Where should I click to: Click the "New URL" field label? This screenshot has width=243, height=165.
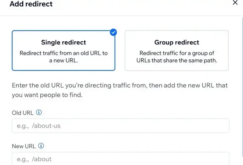coord(24,146)
